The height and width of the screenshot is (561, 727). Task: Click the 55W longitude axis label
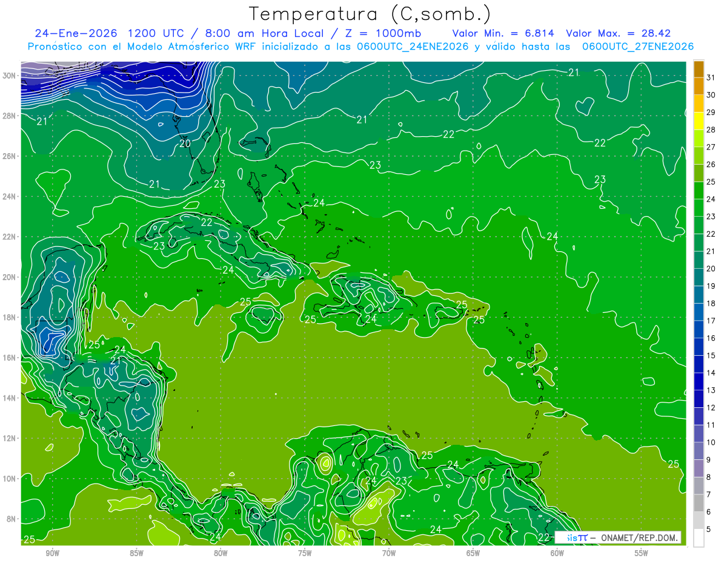coord(642,553)
